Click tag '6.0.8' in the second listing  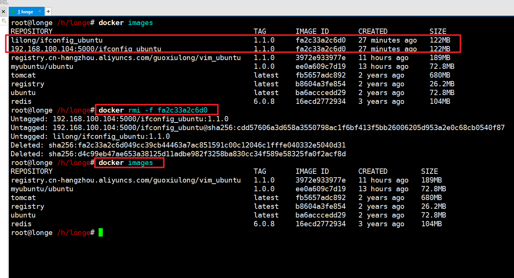264,224
